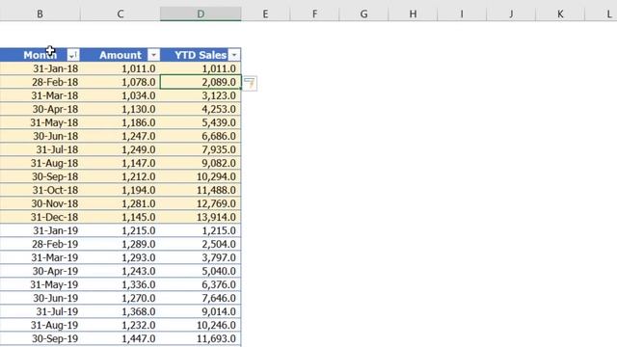Select the 31-May-18 date cell
This screenshot has height=347, width=617.
pos(40,122)
